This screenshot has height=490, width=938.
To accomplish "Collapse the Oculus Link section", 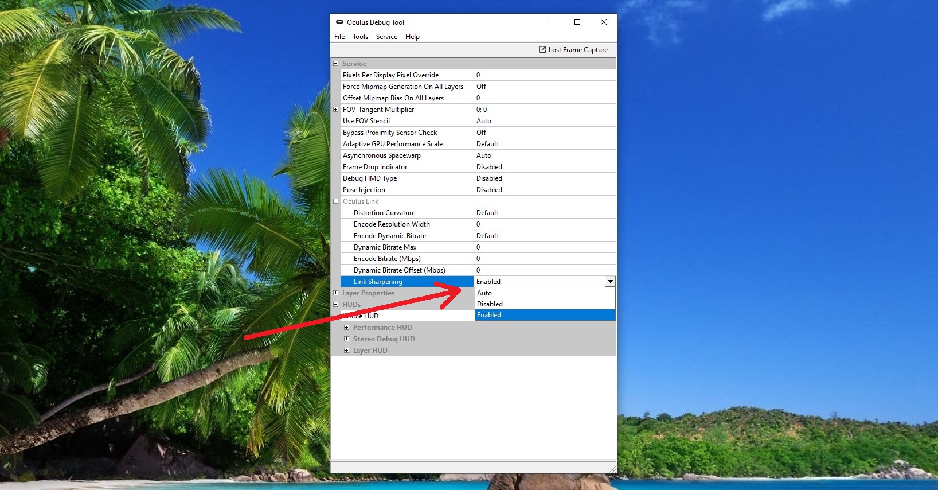I will [x=336, y=201].
